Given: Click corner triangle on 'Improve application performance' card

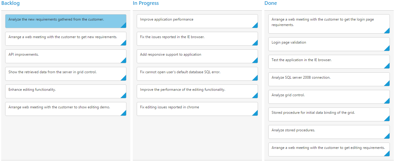Looking at the screenshot, I should tap(256, 26).
